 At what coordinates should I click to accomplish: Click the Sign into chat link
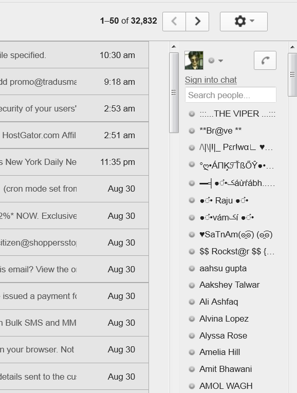(211, 80)
